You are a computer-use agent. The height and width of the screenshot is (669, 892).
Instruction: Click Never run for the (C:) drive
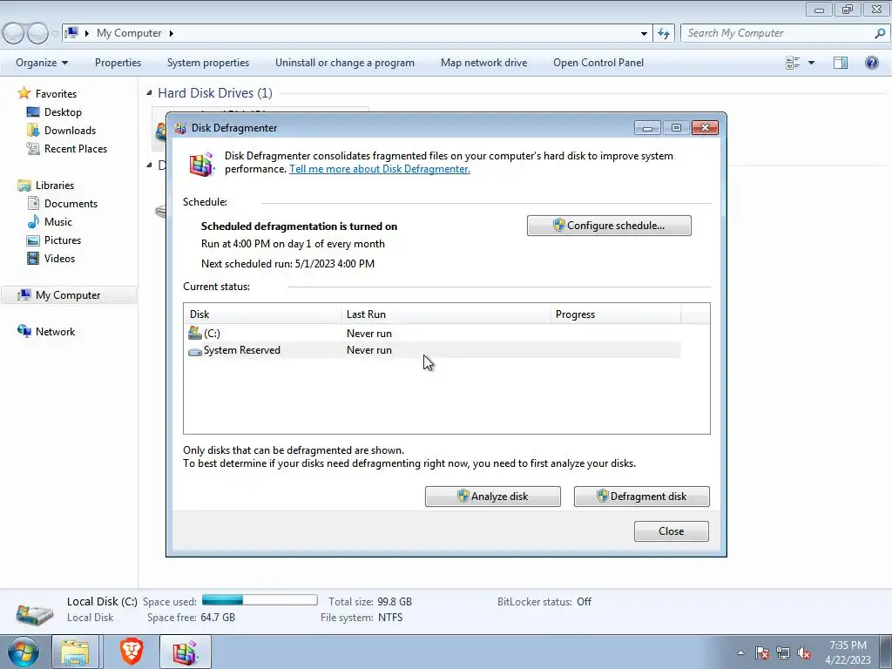369,334
